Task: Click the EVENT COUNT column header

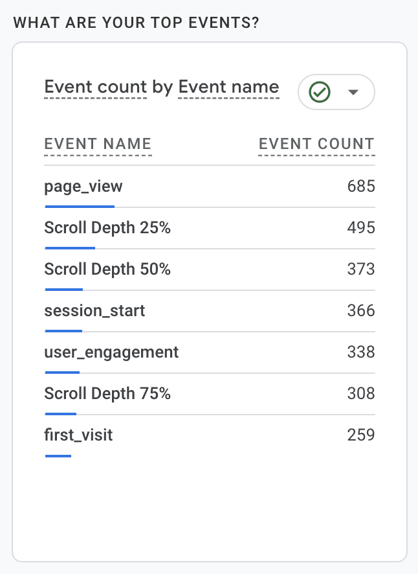Action: (x=316, y=144)
